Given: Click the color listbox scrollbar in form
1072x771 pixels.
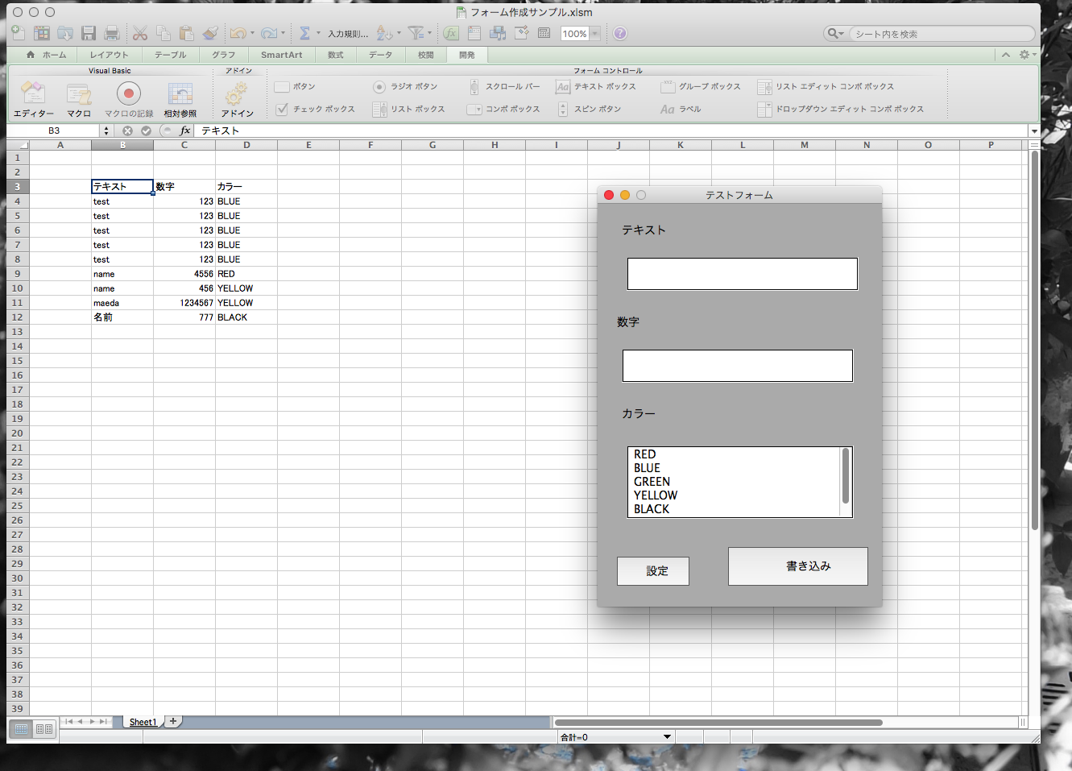Looking at the screenshot, I should pyautogui.click(x=845, y=475).
